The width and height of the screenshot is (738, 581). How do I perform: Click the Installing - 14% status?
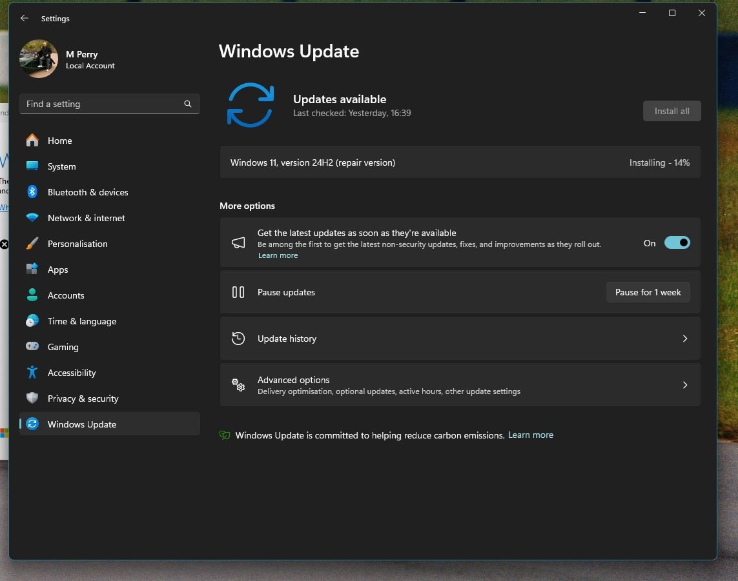click(659, 162)
